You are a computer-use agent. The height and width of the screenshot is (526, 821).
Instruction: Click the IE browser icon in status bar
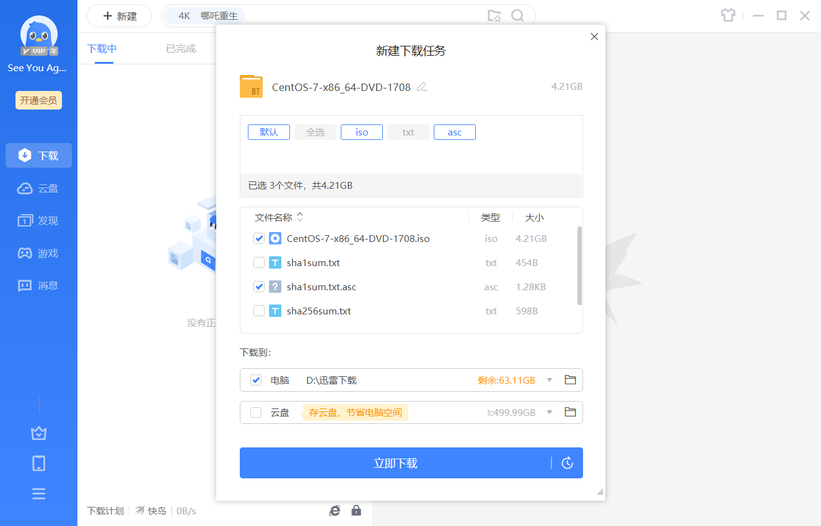click(x=335, y=511)
